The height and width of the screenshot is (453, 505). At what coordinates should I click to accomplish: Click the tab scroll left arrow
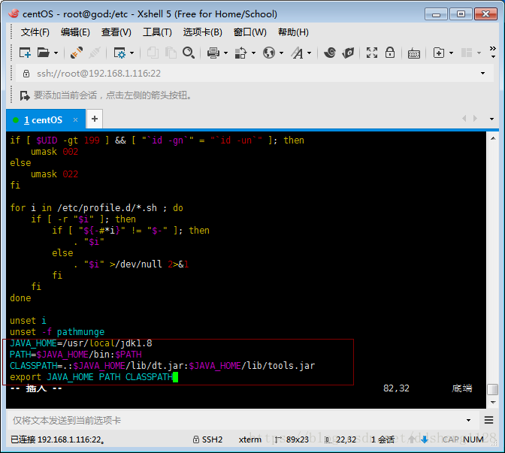click(x=464, y=119)
